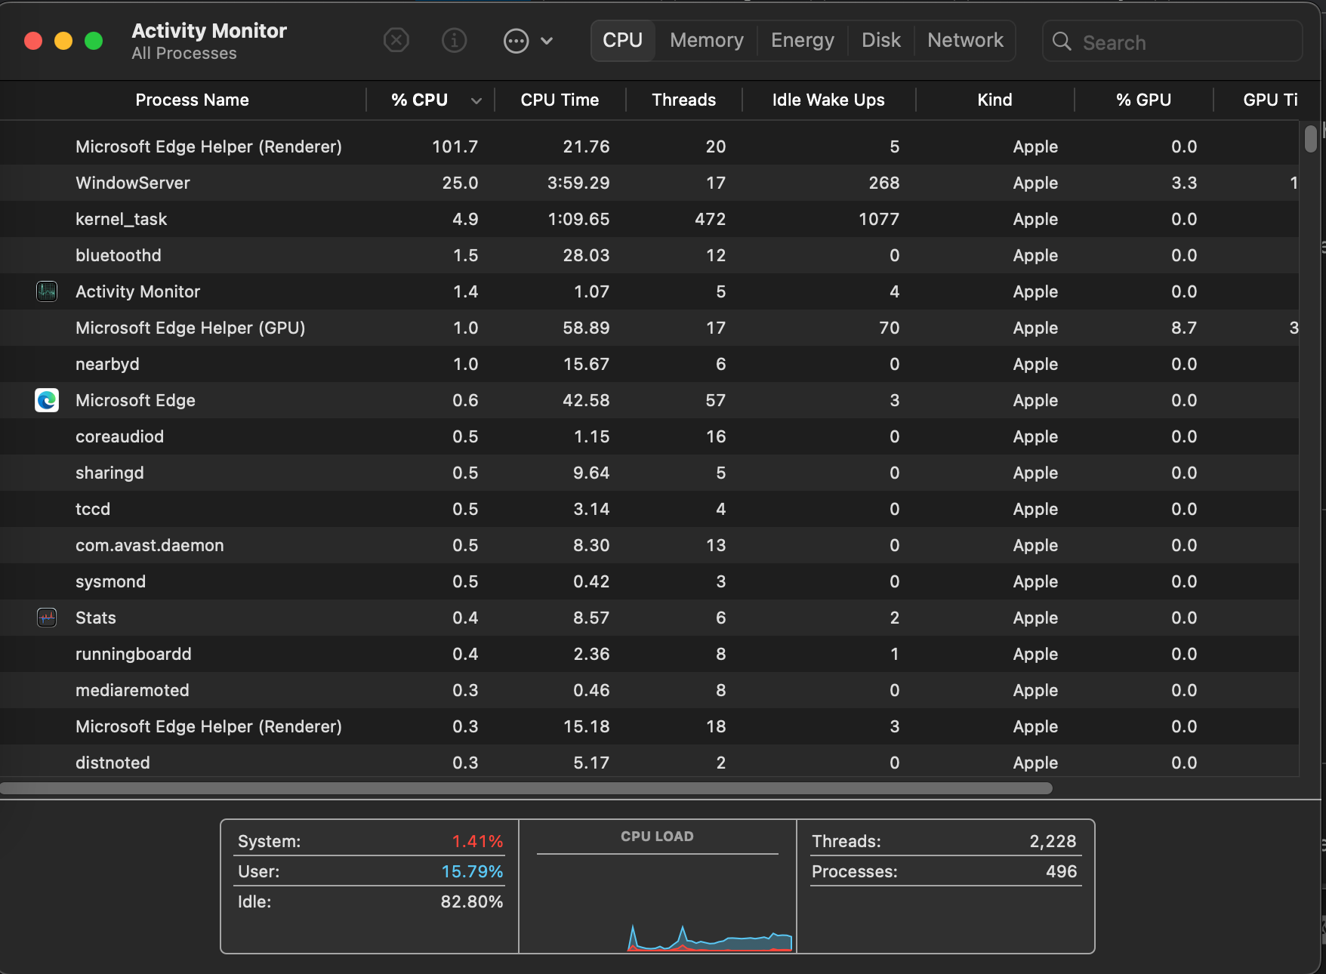This screenshot has height=974, width=1326.
Task: Select the Microsoft Edge app icon
Action: 47,399
